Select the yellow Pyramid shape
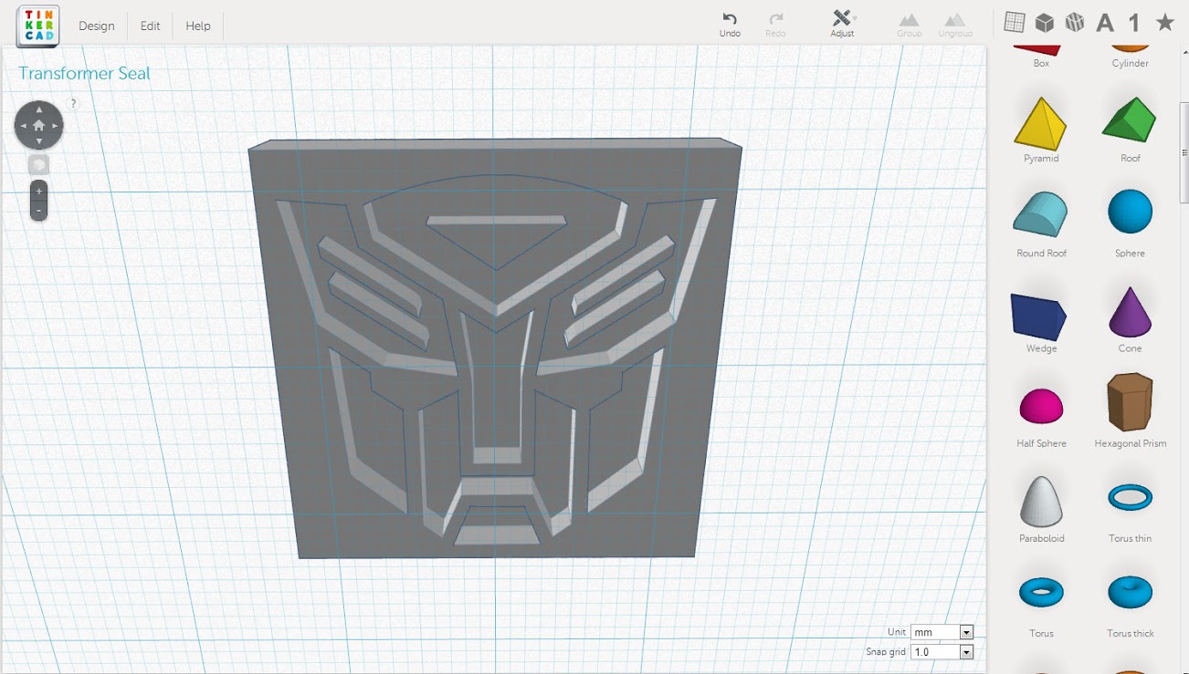 1040,124
